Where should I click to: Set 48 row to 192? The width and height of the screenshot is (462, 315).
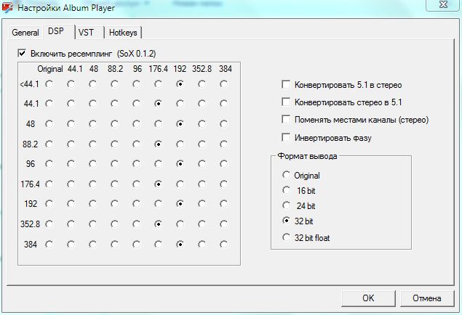pos(180,124)
